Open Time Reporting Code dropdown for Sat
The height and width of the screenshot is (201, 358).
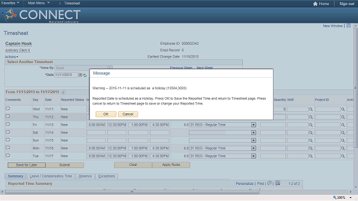253,133
